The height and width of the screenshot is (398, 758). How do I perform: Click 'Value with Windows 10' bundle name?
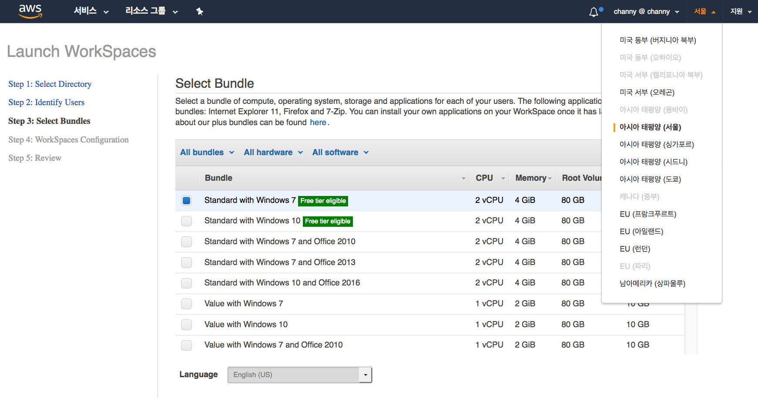tap(246, 325)
